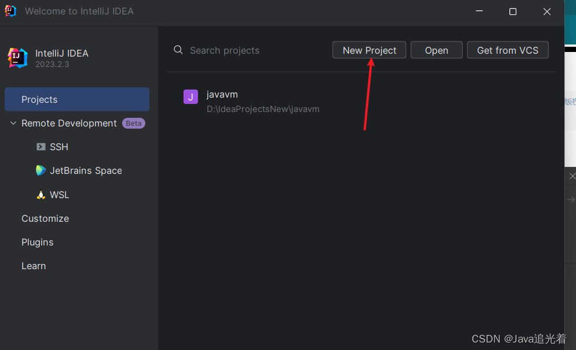Click the Get from VCS button

[508, 50]
